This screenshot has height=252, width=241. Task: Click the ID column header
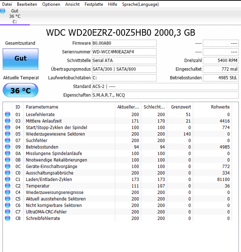point(18,107)
